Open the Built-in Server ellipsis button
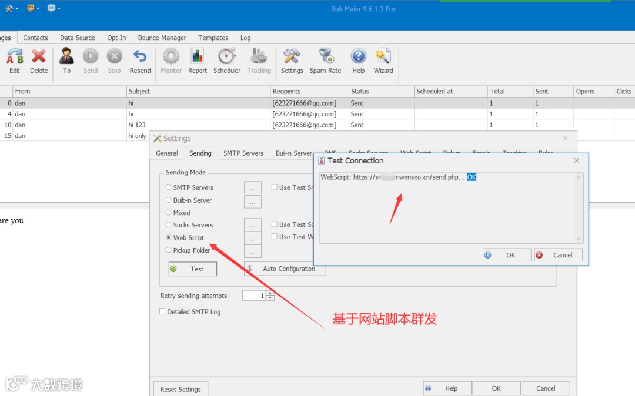Viewport: 635px width, 396px height. point(253,202)
